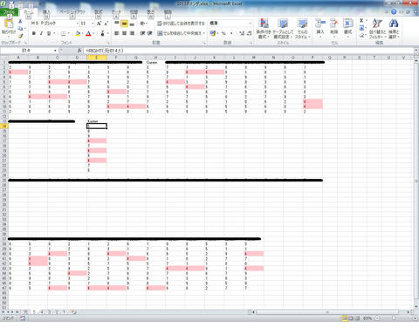This screenshot has height=335, width=419.
Task: Click the text orientation icon
Action: (x=142, y=24)
